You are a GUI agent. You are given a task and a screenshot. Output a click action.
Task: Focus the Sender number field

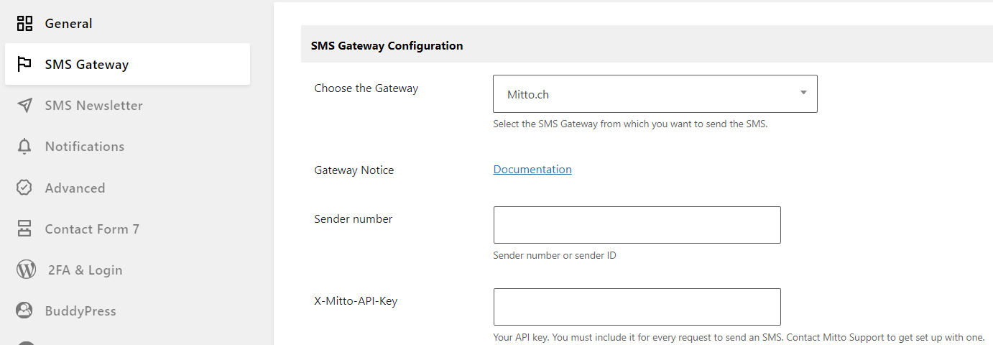click(637, 225)
